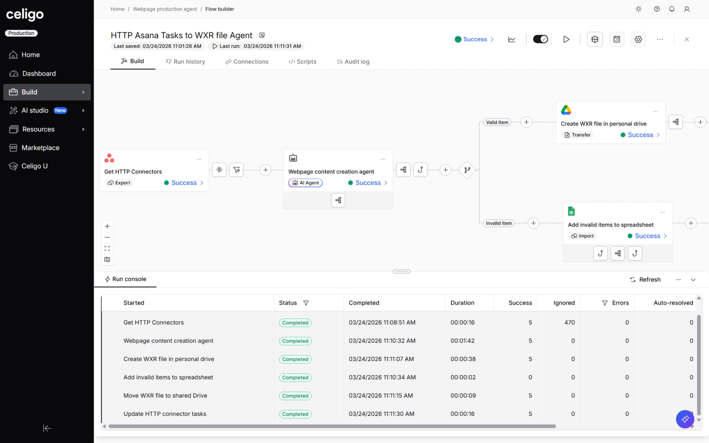Expand the AI studio sidebar menu
Viewport: 709px width, 443px height.
[47, 111]
